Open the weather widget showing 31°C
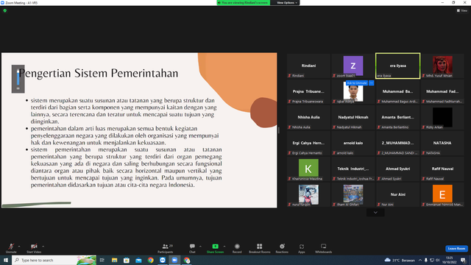 pyautogui.click(x=400, y=260)
